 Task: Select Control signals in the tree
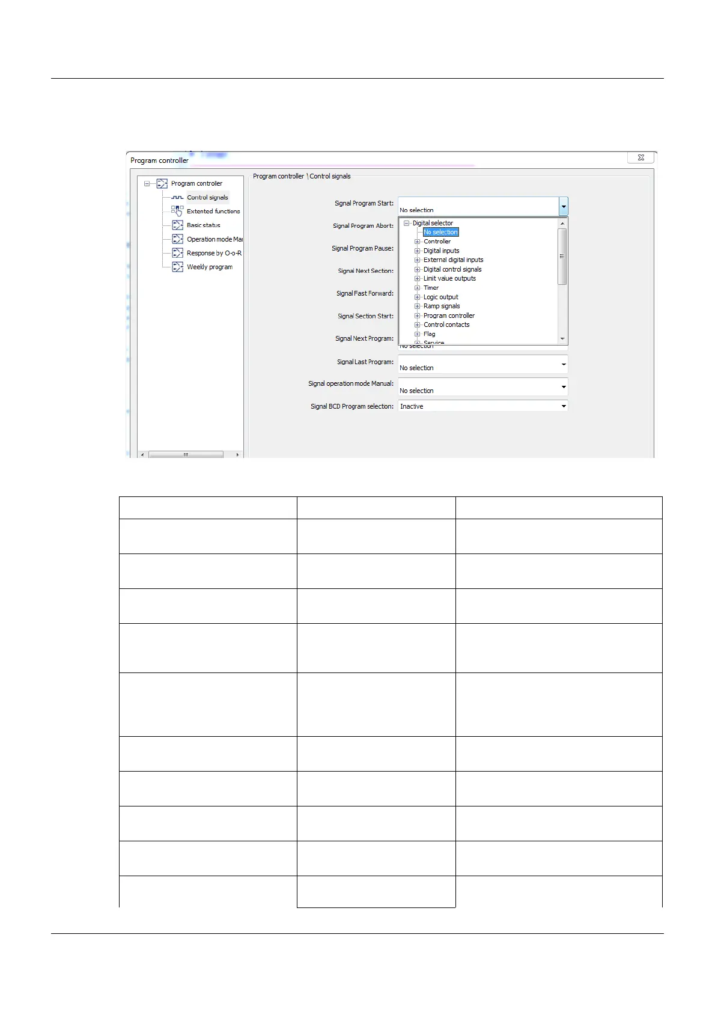[x=207, y=197]
